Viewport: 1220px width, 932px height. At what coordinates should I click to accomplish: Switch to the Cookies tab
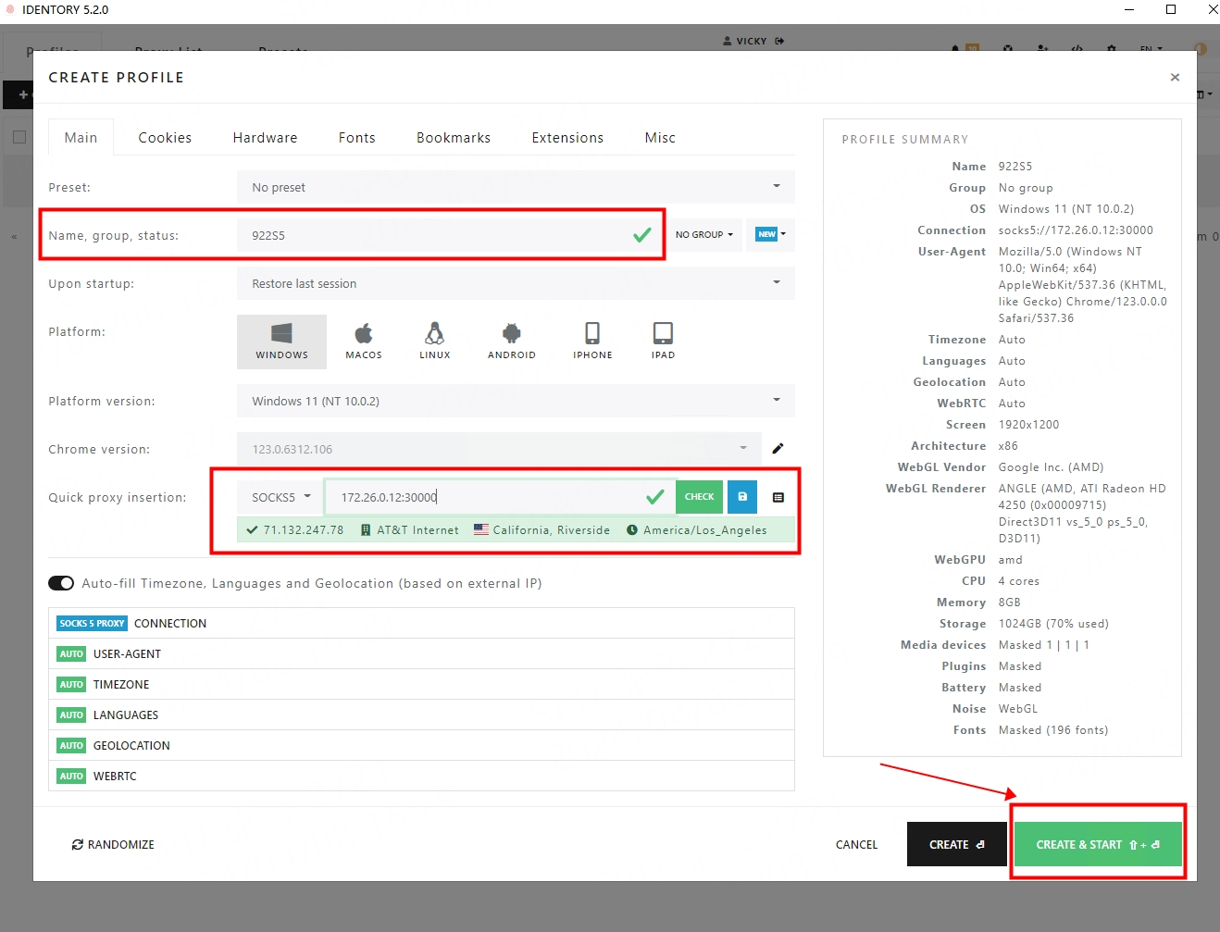tap(165, 138)
